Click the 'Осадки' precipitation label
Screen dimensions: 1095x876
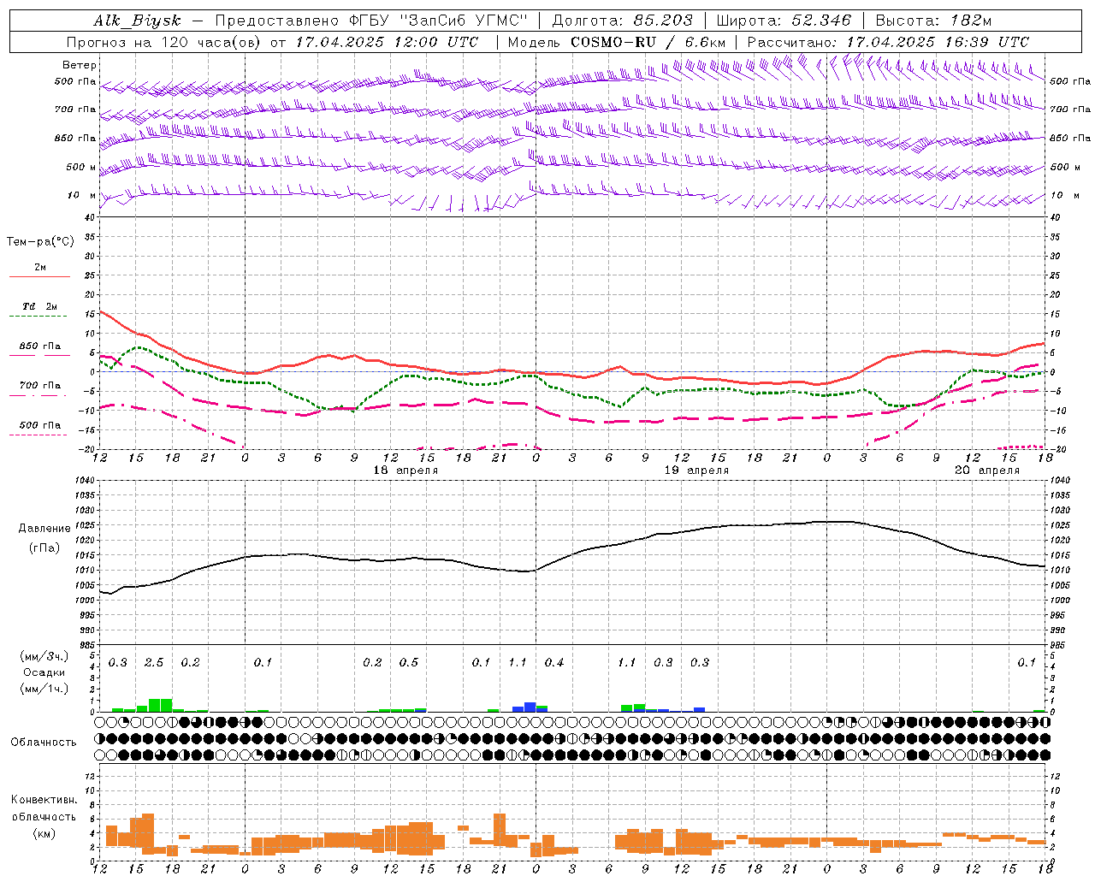point(43,672)
